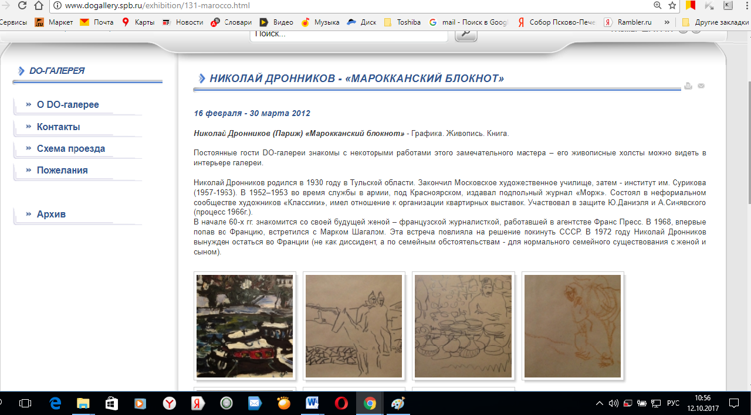Open the media player taskbar icon
751x415 pixels.
pyautogui.click(x=140, y=403)
